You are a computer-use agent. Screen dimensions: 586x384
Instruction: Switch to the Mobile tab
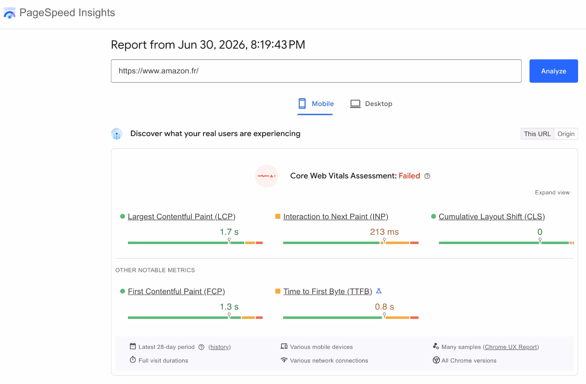click(315, 104)
